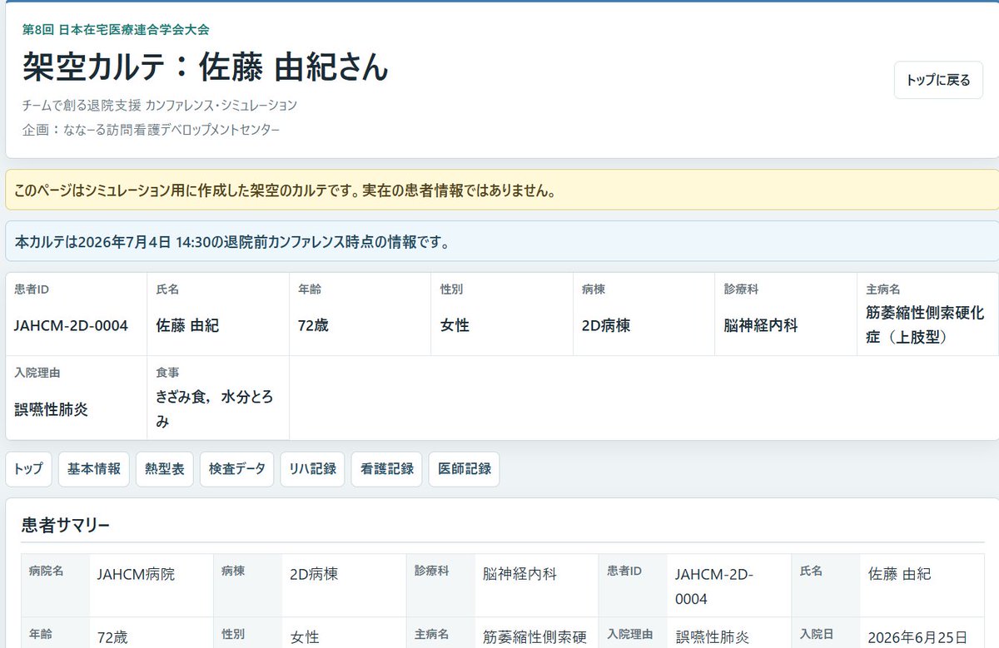This screenshot has width=999, height=648.
Task: Click the 病院名 label in summary table
Action: [x=46, y=571]
